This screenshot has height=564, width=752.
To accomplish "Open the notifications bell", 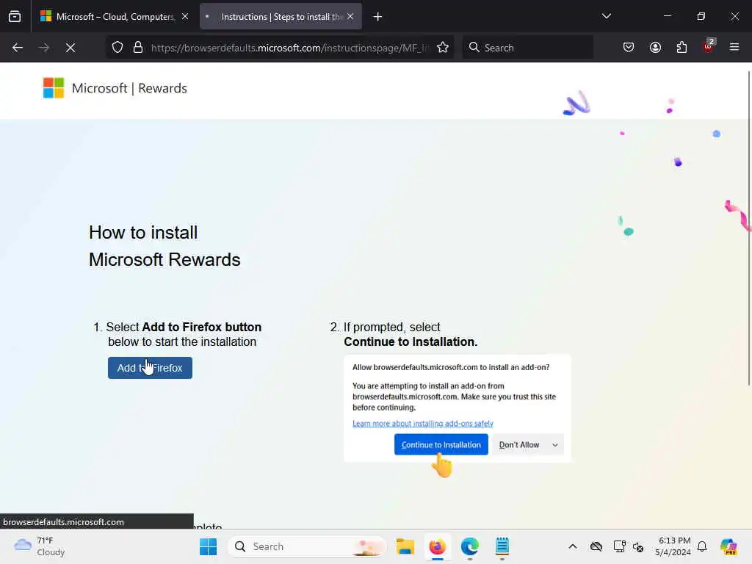I will coord(702,546).
